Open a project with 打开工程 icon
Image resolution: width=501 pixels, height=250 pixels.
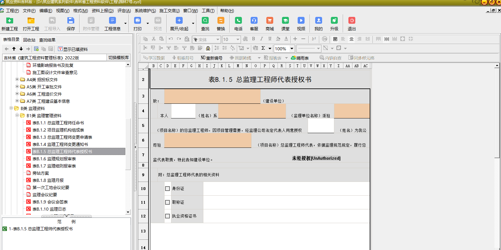pyautogui.click(x=31, y=21)
